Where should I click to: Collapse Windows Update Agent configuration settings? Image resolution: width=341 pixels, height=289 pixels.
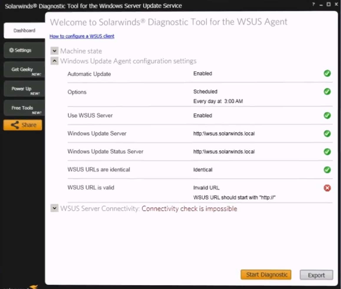coord(54,61)
